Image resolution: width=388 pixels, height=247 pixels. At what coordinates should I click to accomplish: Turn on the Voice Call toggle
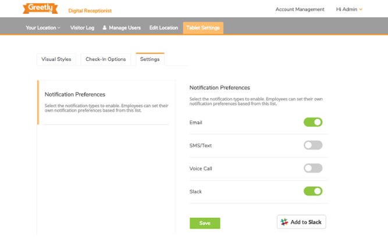[313, 168]
